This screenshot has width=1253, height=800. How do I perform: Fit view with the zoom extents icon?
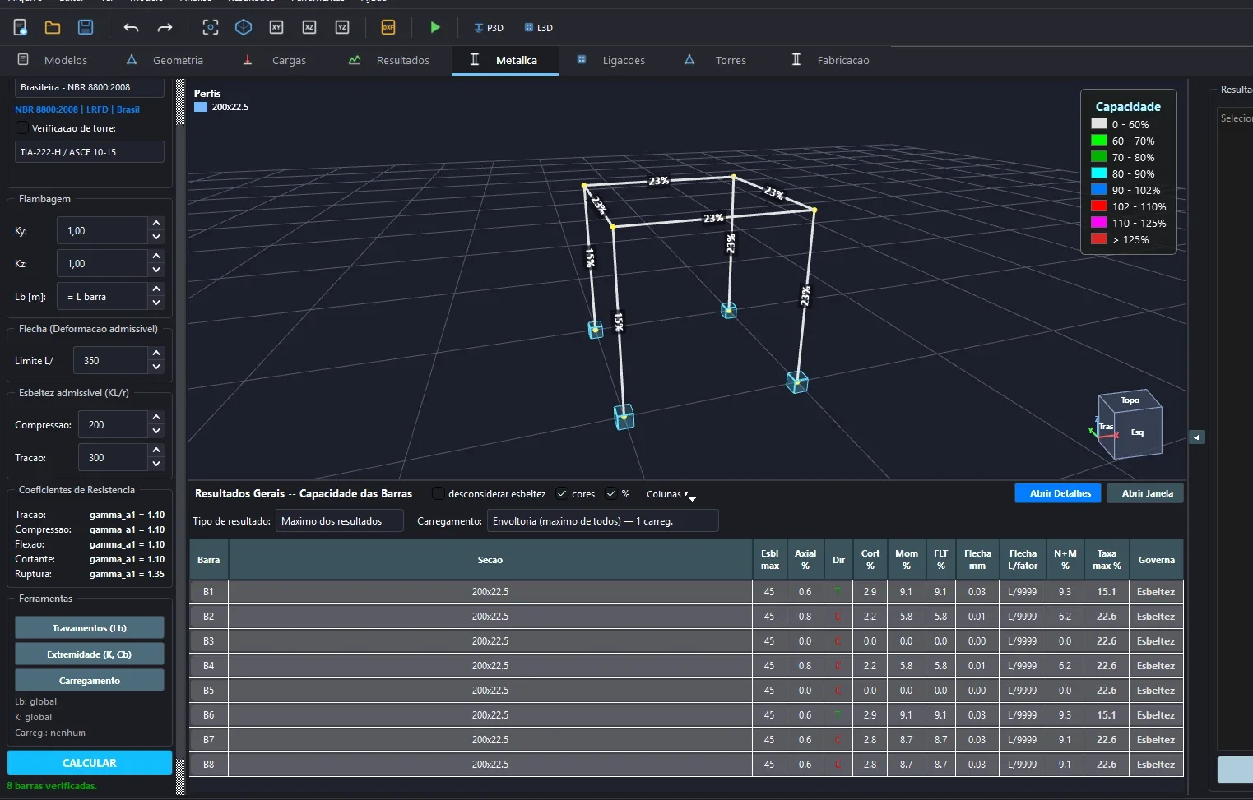[211, 27]
